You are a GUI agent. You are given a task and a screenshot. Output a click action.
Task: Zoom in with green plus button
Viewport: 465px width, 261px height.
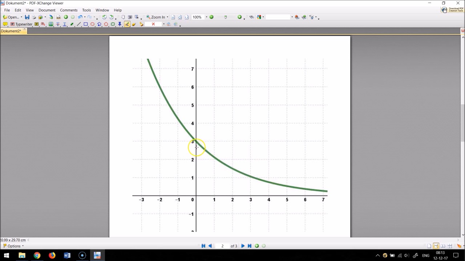(x=239, y=17)
